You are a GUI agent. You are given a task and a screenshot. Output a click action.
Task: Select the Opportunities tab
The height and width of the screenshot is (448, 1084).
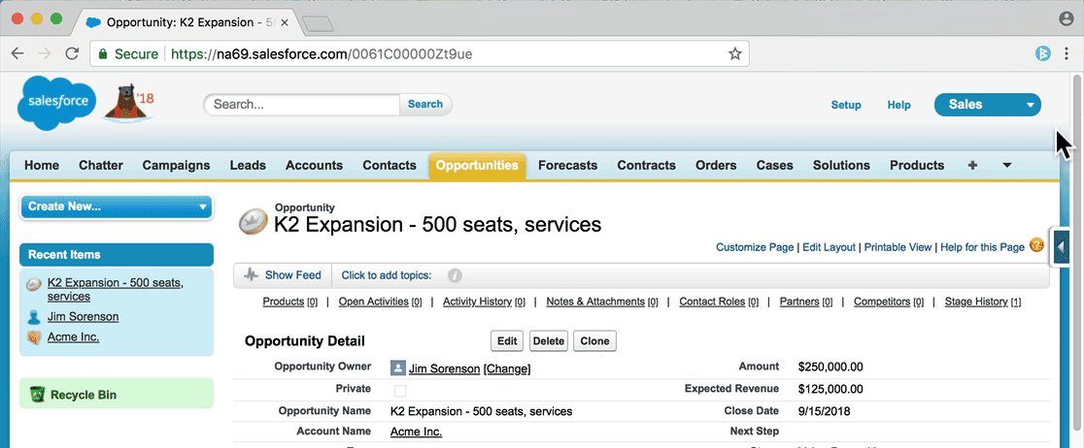477,165
